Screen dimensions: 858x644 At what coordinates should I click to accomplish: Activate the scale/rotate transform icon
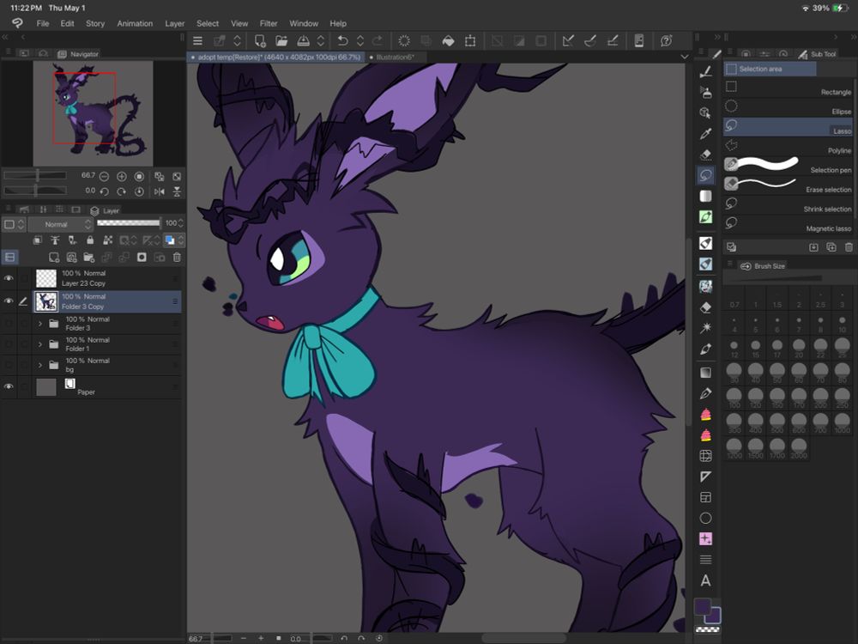coord(470,41)
